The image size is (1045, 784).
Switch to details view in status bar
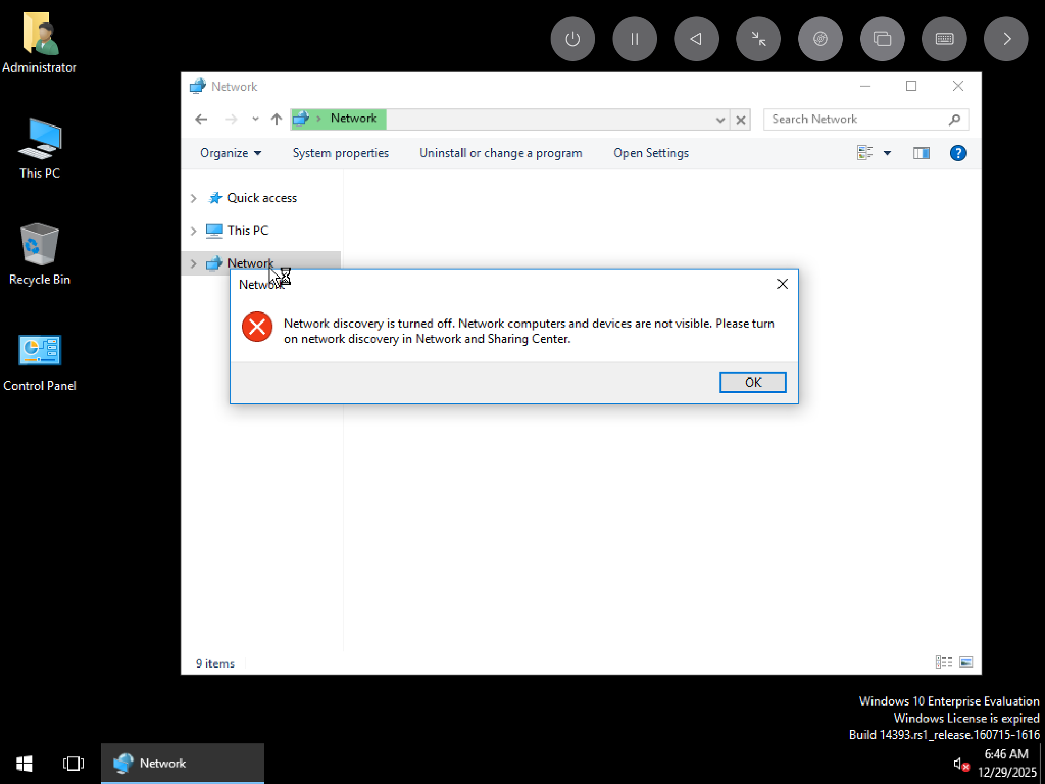(x=943, y=662)
